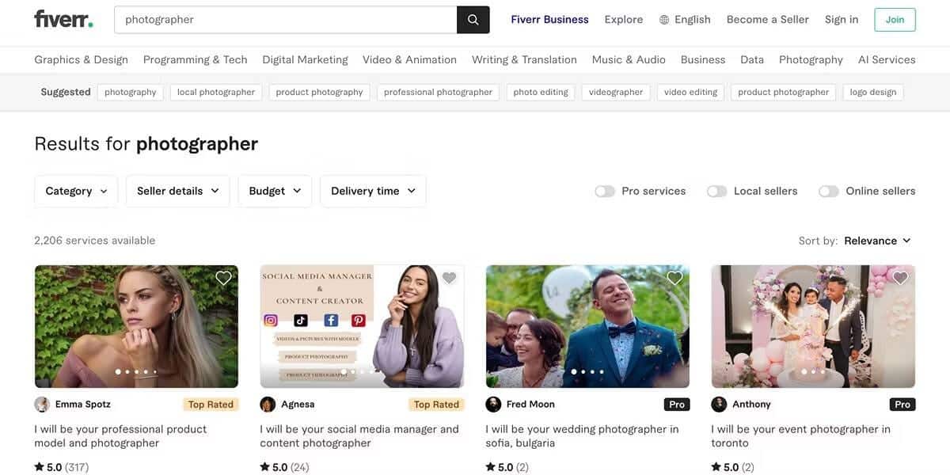Open Emma Spotz's profile avatar
This screenshot has height=475, width=950.
click(42, 405)
